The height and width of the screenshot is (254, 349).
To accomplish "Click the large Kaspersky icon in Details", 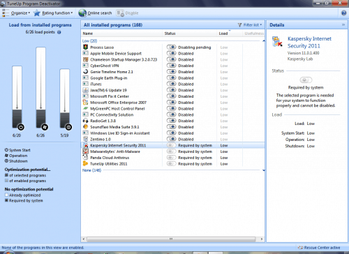I will [x=277, y=42].
